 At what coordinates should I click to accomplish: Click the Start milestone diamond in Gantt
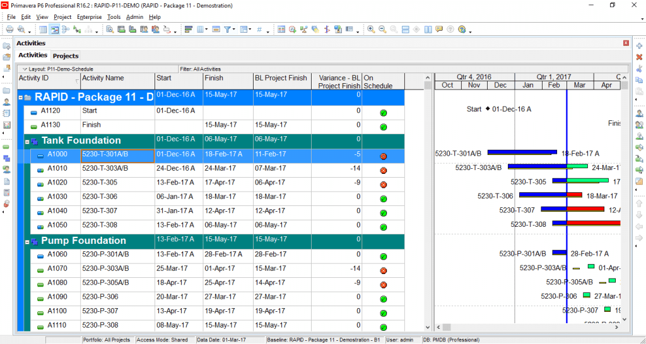pos(488,109)
